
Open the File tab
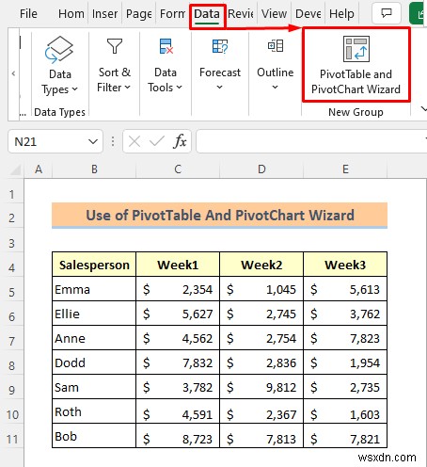(x=28, y=14)
